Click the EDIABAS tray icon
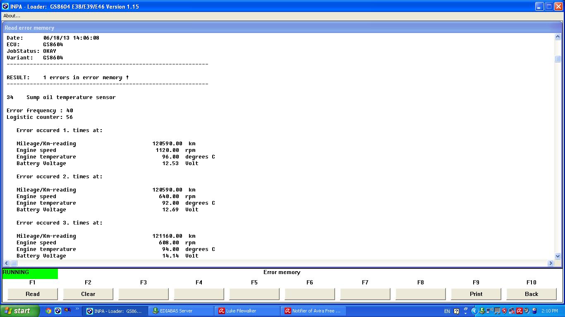This screenshot has width=565, height=317. (482, 311)
